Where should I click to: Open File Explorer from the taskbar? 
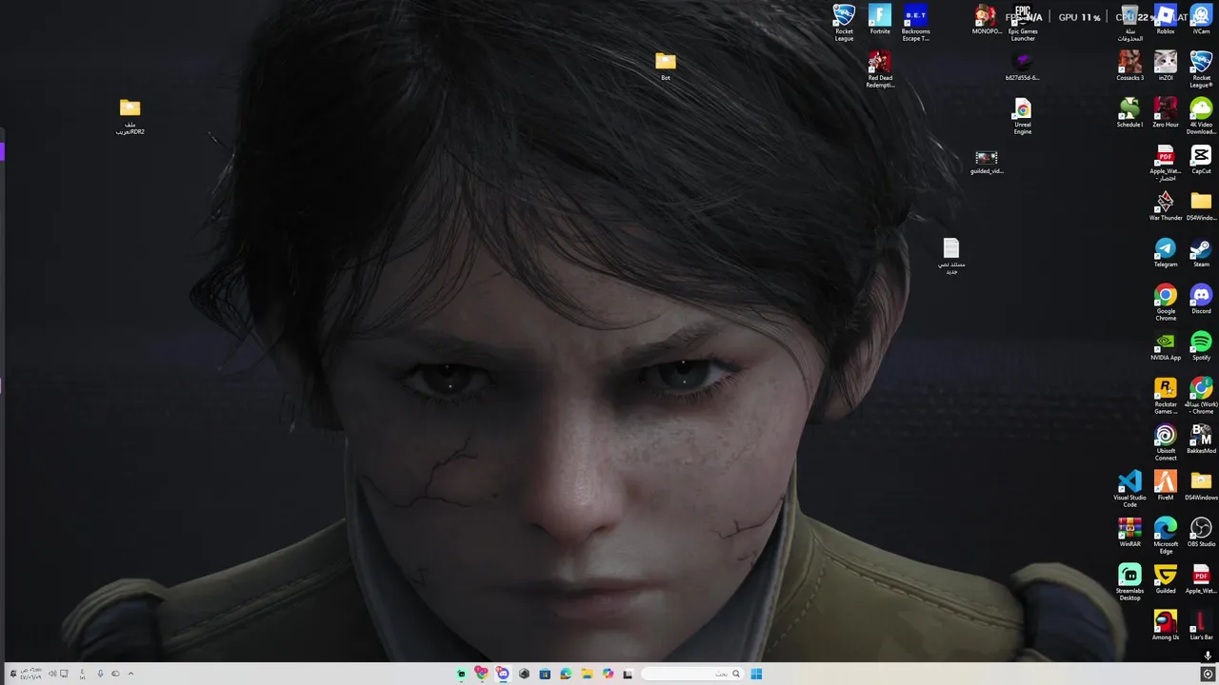[x=587, y=674]
